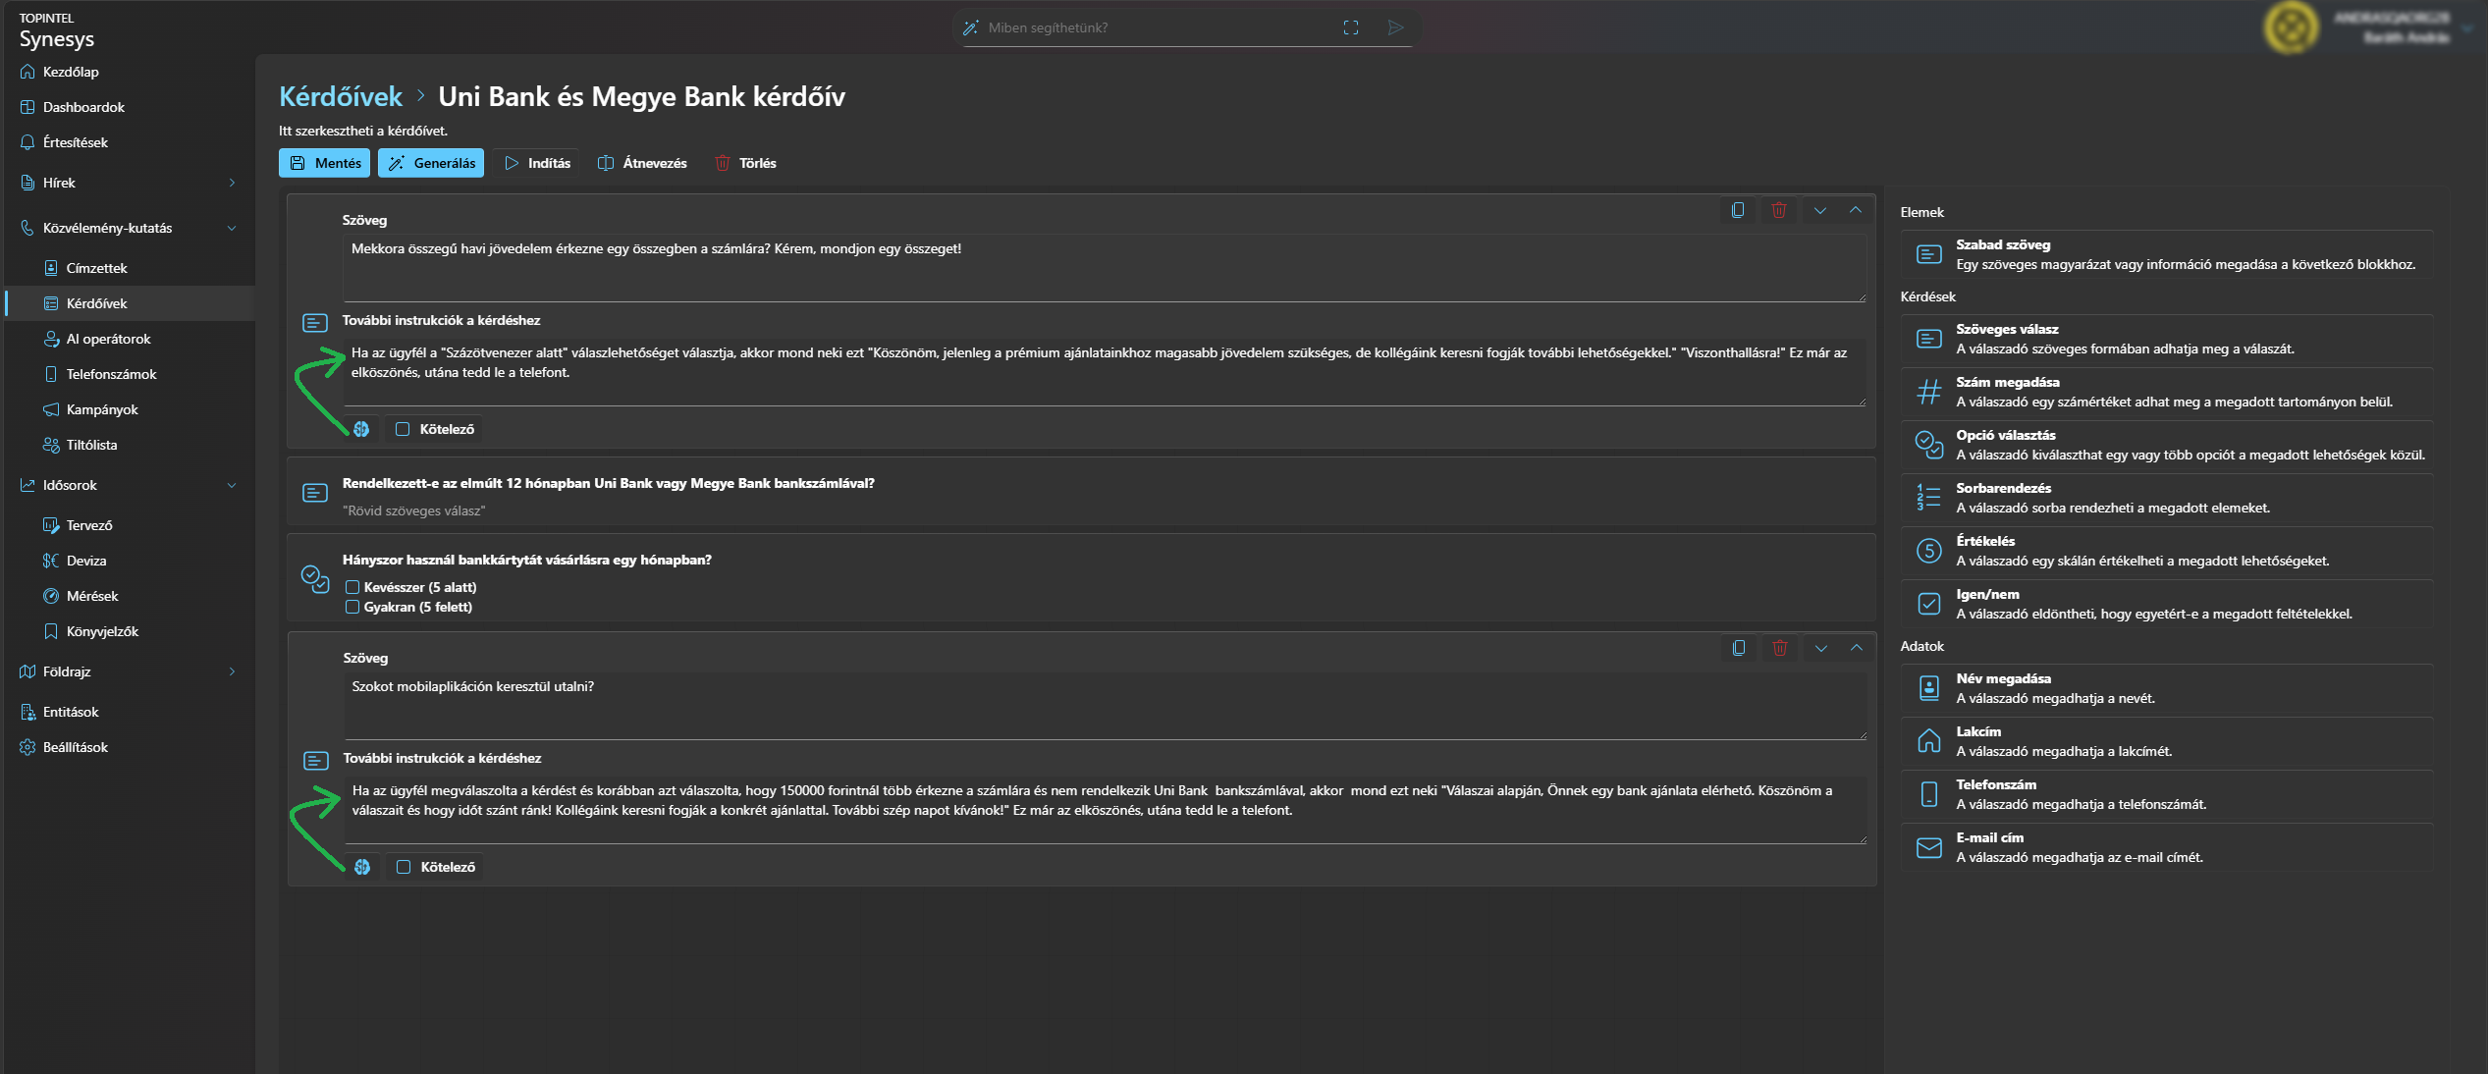
Task: Add a Sorbarendezés question
Action: 2166,498
